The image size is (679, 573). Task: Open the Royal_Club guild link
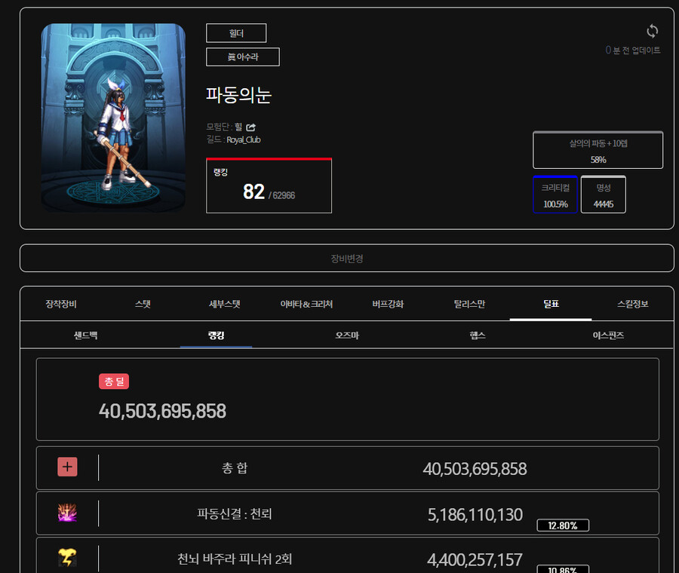click(x=243, y=139)
